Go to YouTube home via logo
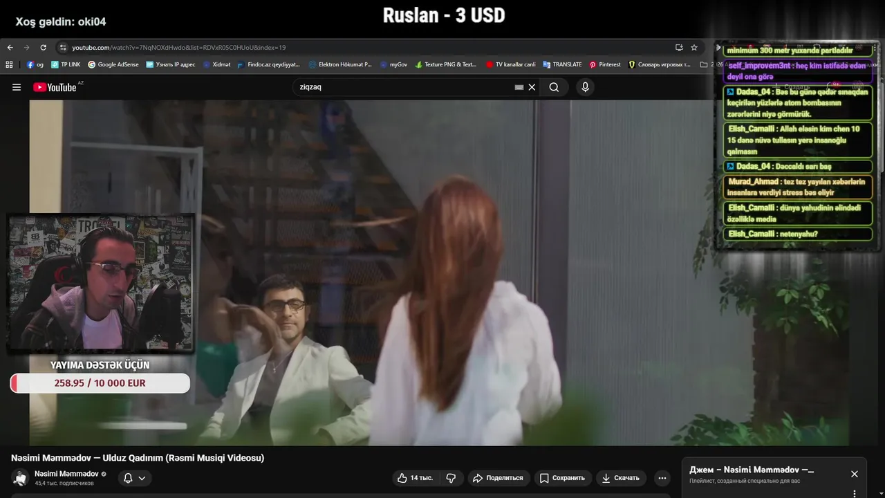Viewport: 885px width, 498px height. click(x=57, y=87)
